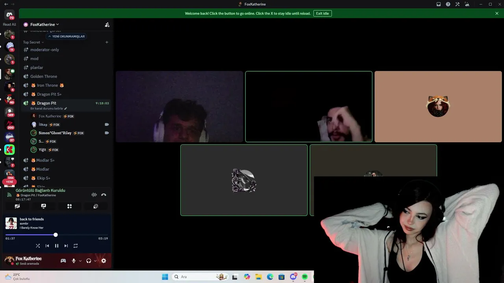
Task: Open Microsoft Edge from taskbar
Action: (x=270, y=277)
